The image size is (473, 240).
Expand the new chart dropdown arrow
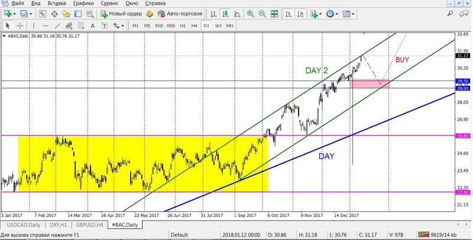[x=14, y=14]
